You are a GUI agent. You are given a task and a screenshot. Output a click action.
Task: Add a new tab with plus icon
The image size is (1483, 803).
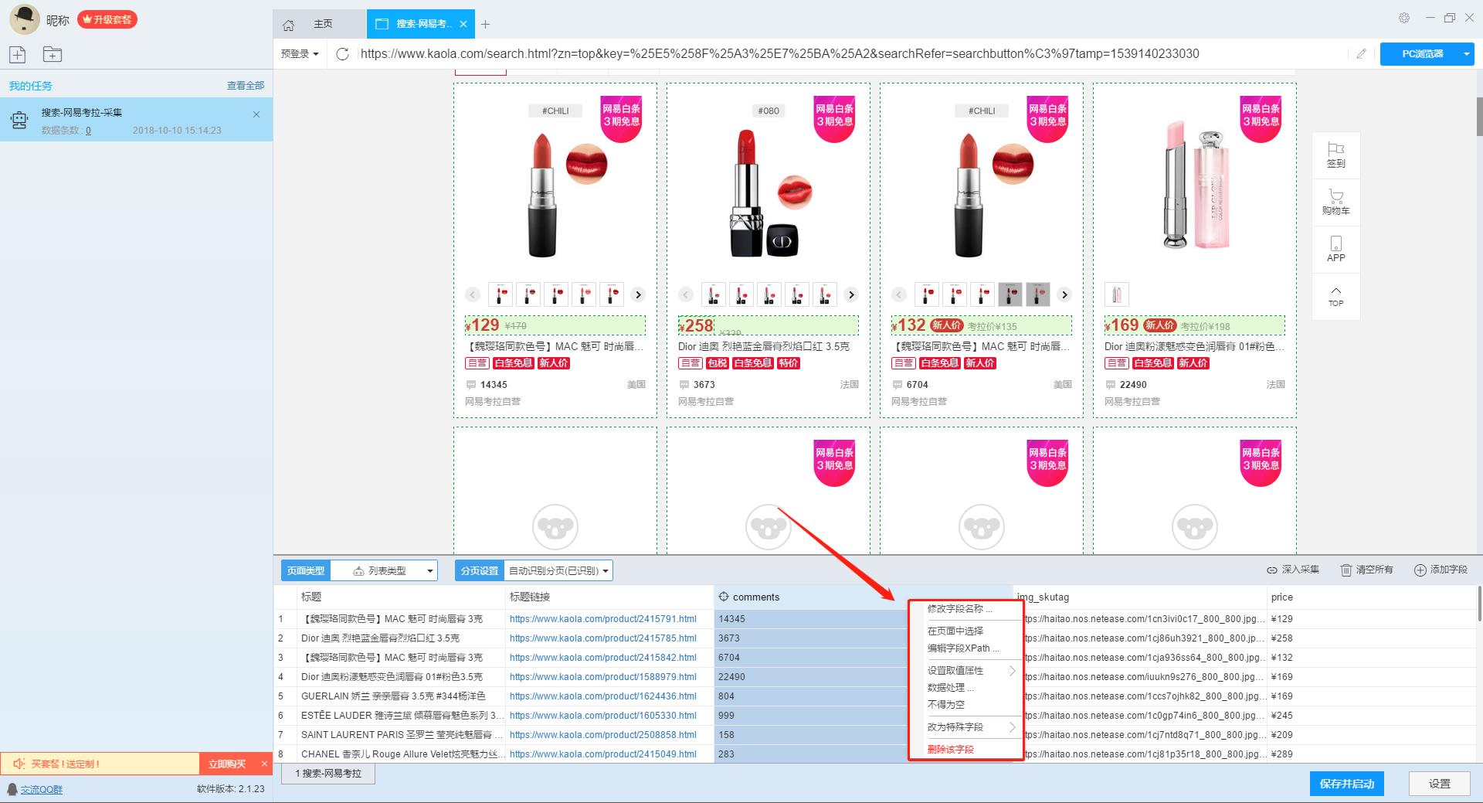(485, 24)
